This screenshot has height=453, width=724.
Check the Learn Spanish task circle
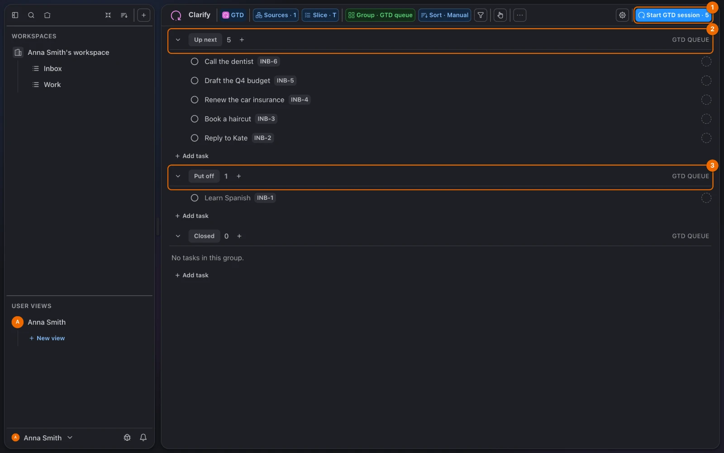[x=195, y=198]
